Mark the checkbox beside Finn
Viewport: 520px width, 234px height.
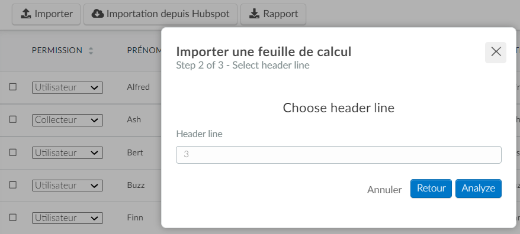(x=12, y=217)
